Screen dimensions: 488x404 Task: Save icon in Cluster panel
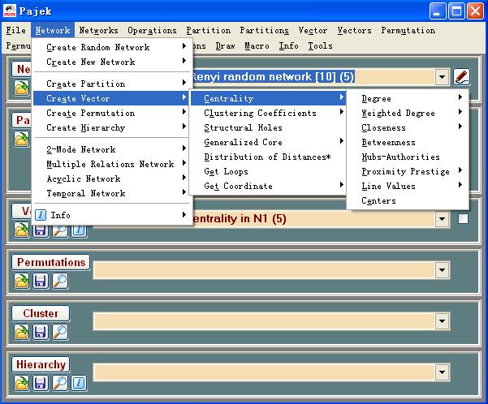point(41,332)
